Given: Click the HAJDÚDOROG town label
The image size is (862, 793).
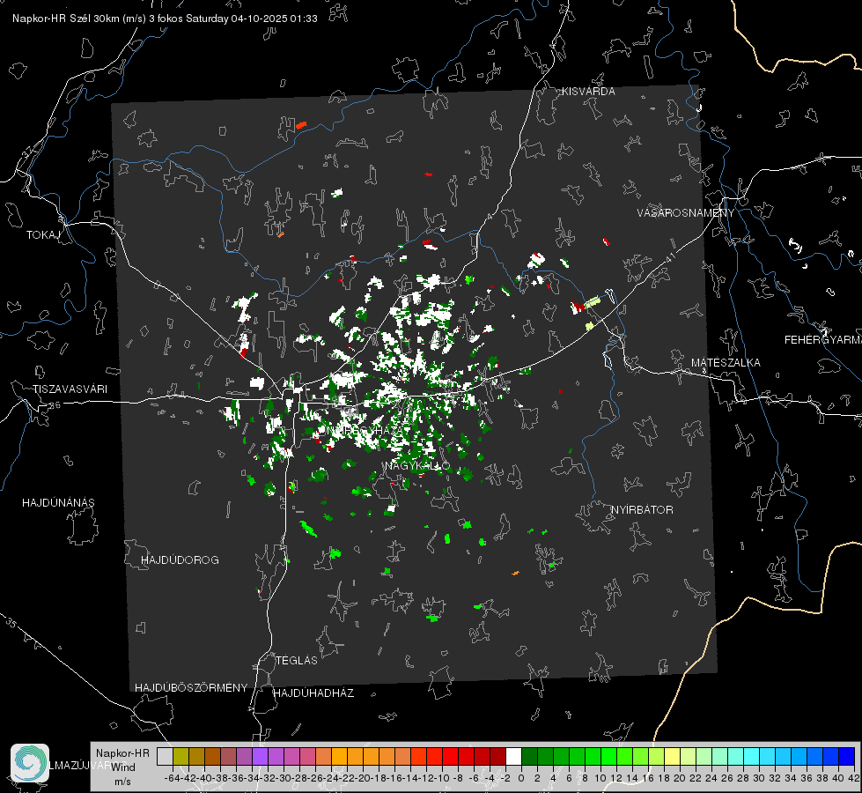Looking at the screenshot, I should pyautogui.click(x=180, y=560).
